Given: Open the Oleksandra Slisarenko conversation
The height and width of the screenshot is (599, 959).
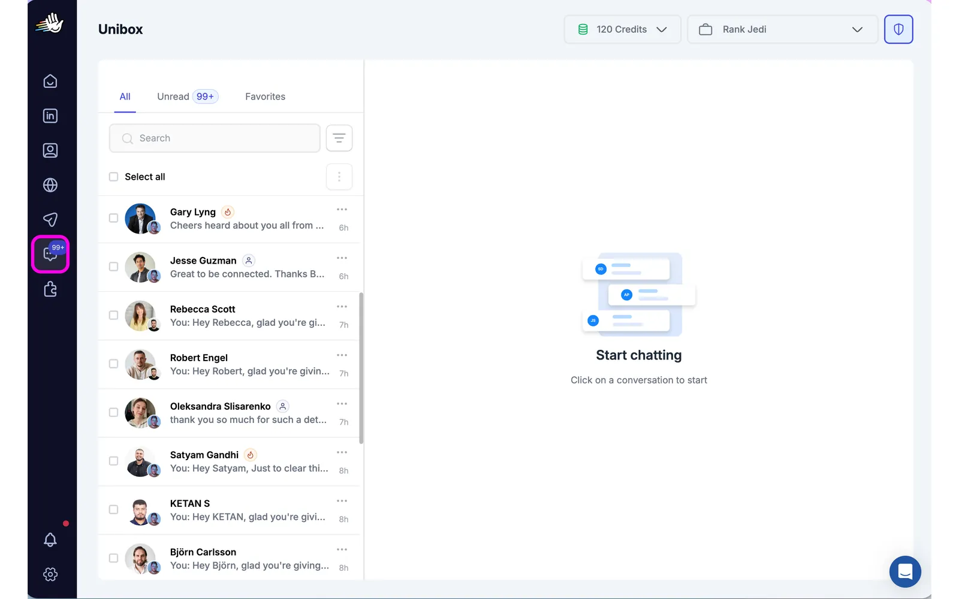Looking at the screenshot, I should coord(230,413).
